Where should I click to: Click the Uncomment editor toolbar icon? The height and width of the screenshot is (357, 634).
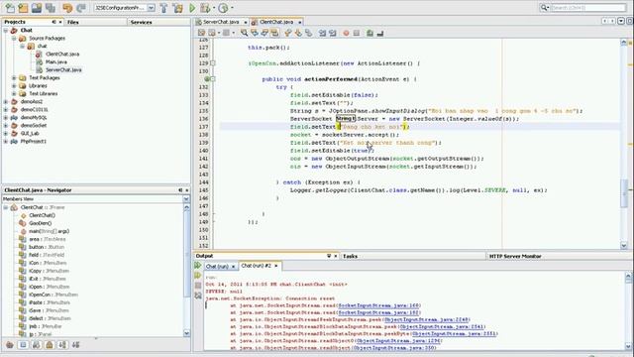(379, 33)
